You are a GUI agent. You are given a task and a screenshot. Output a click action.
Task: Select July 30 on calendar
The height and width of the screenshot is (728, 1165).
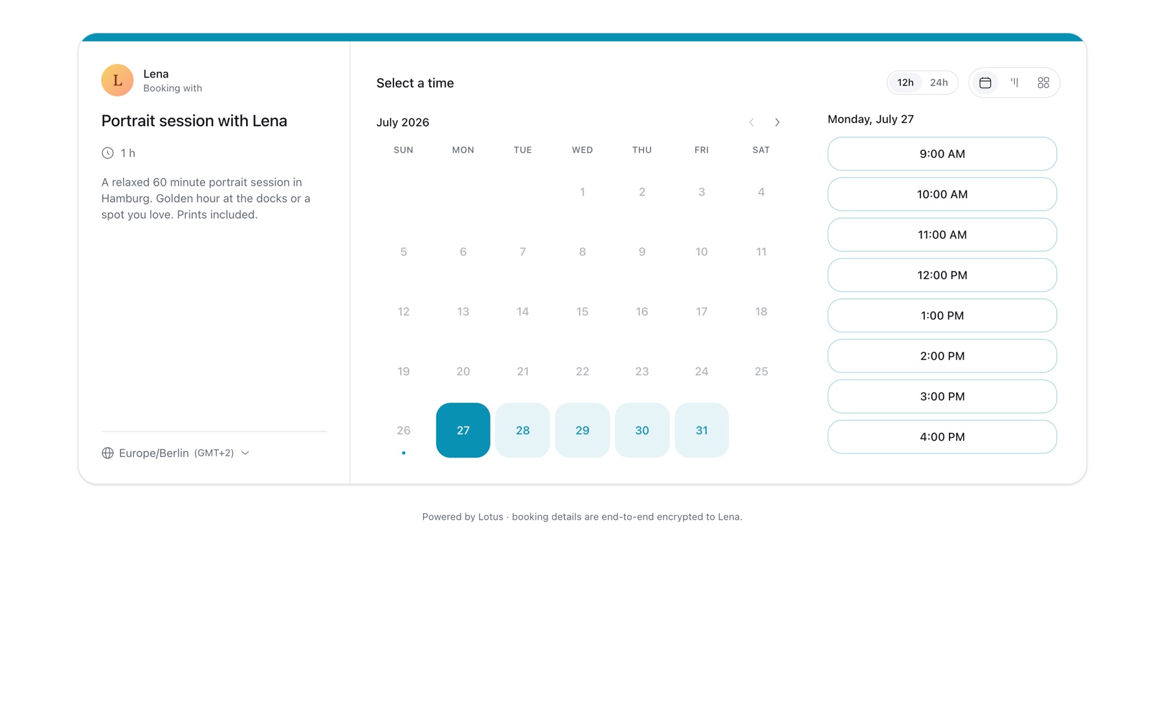[x=641, y=430]
